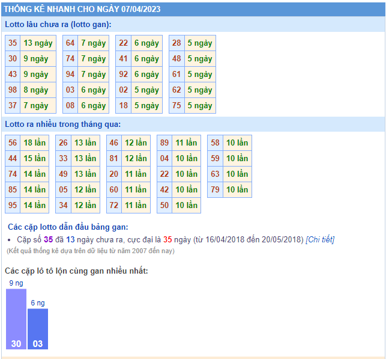Click the shorter bar chart column labeled 03
The width and height of the screenshot is (386, 359).
38,328
